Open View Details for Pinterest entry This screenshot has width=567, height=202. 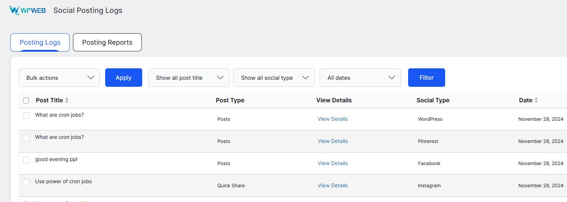pyautogui.click(x=333, y=141)
